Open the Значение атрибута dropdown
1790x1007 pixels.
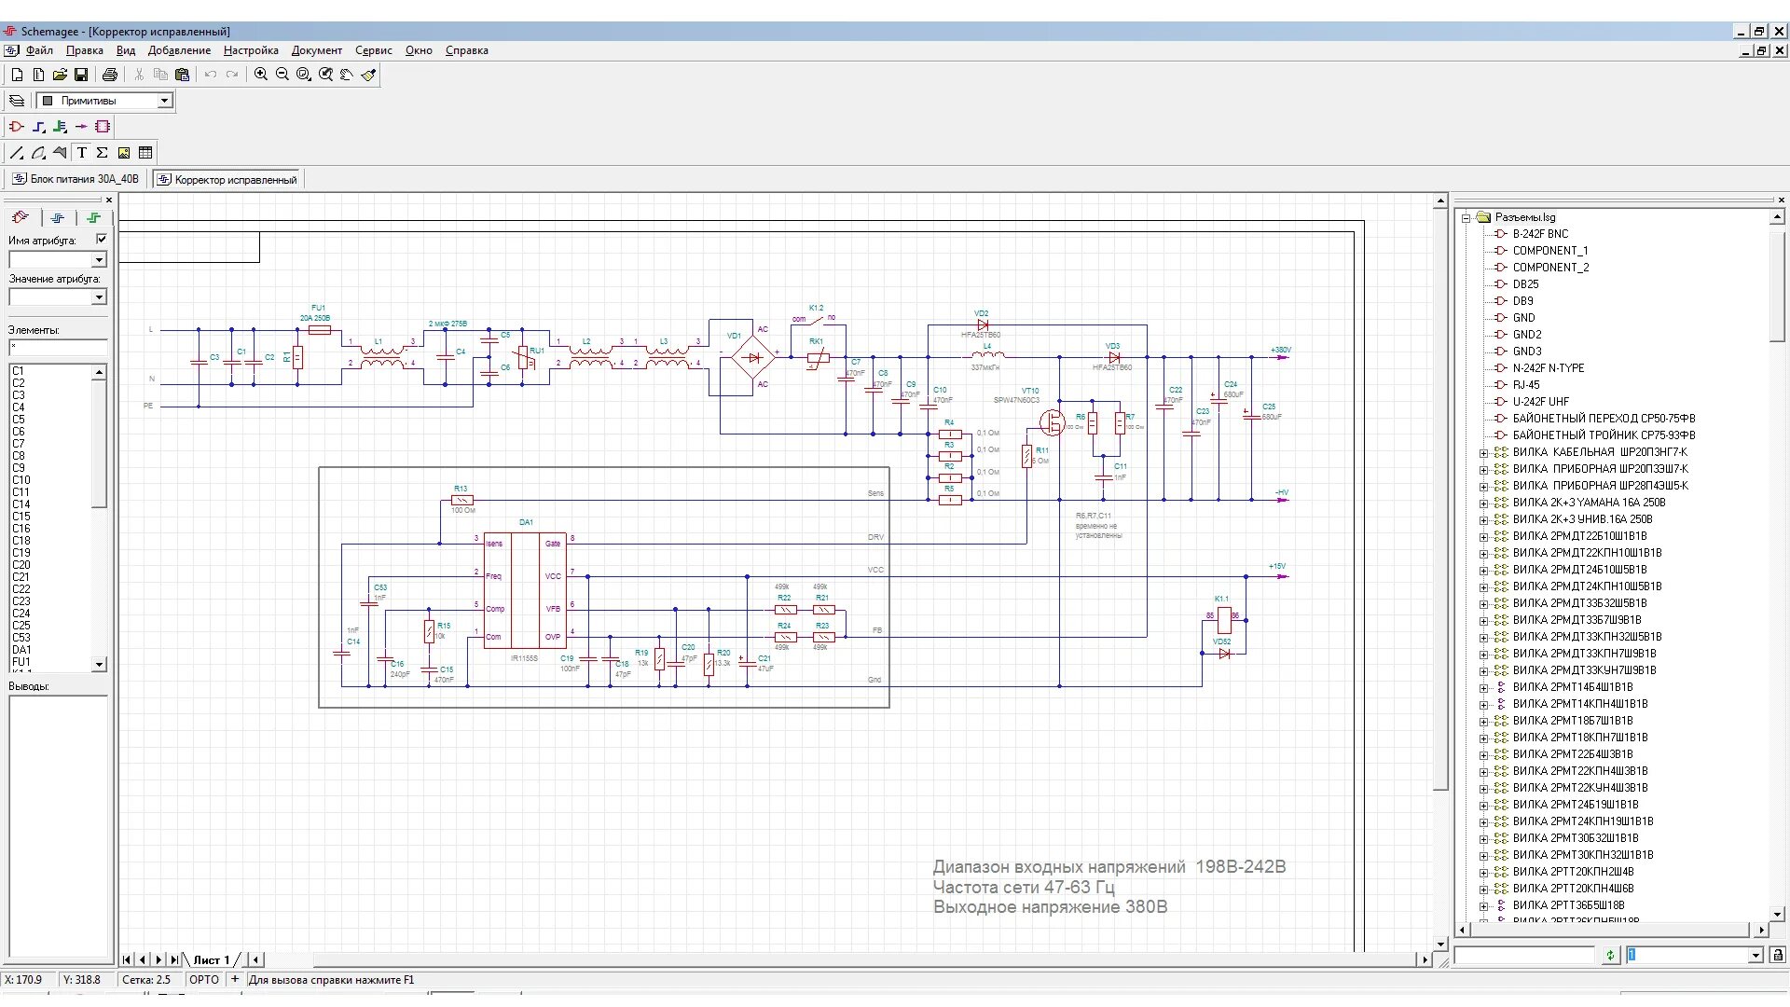point(99,297)
